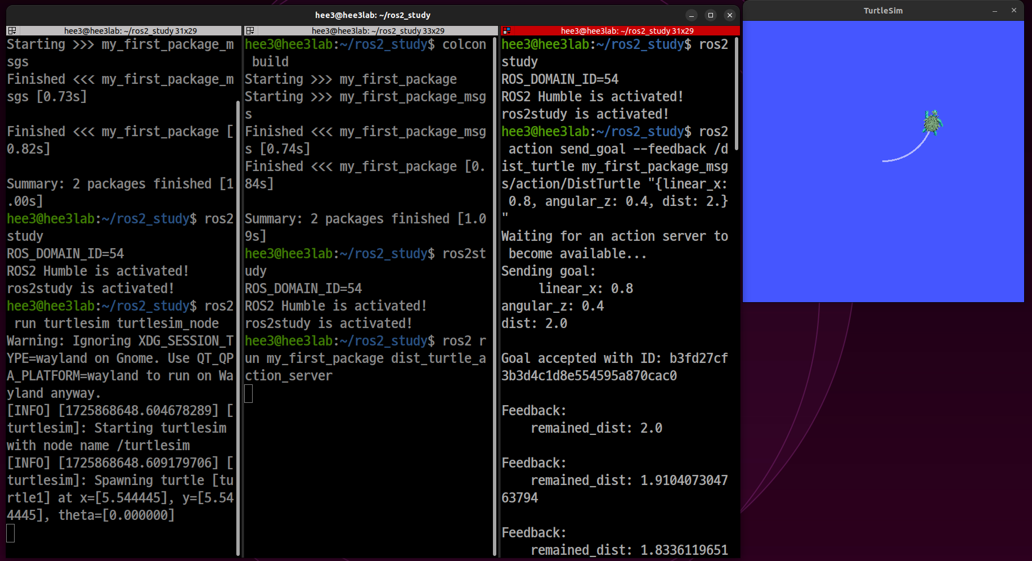Click middle terminal pane scrollbar

coord(495,297)
